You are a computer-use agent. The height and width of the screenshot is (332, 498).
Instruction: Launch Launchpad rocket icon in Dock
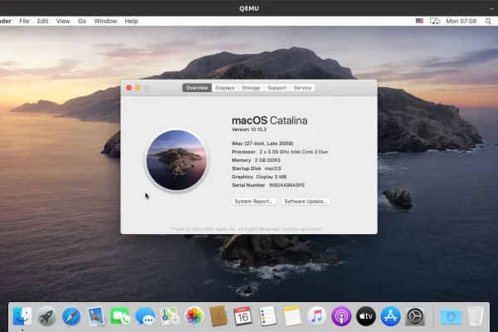(46, 316)
